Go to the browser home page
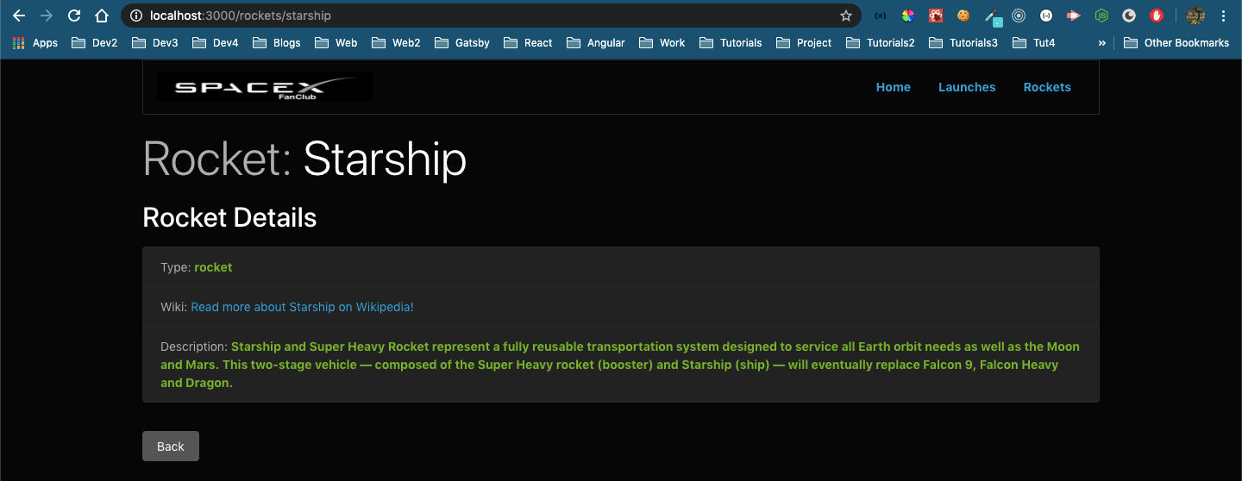 click(x=102, y=16)
